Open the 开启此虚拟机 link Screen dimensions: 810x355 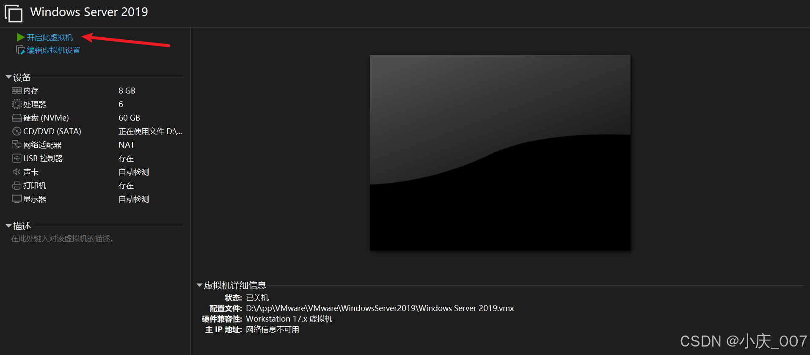click(50, 38)
